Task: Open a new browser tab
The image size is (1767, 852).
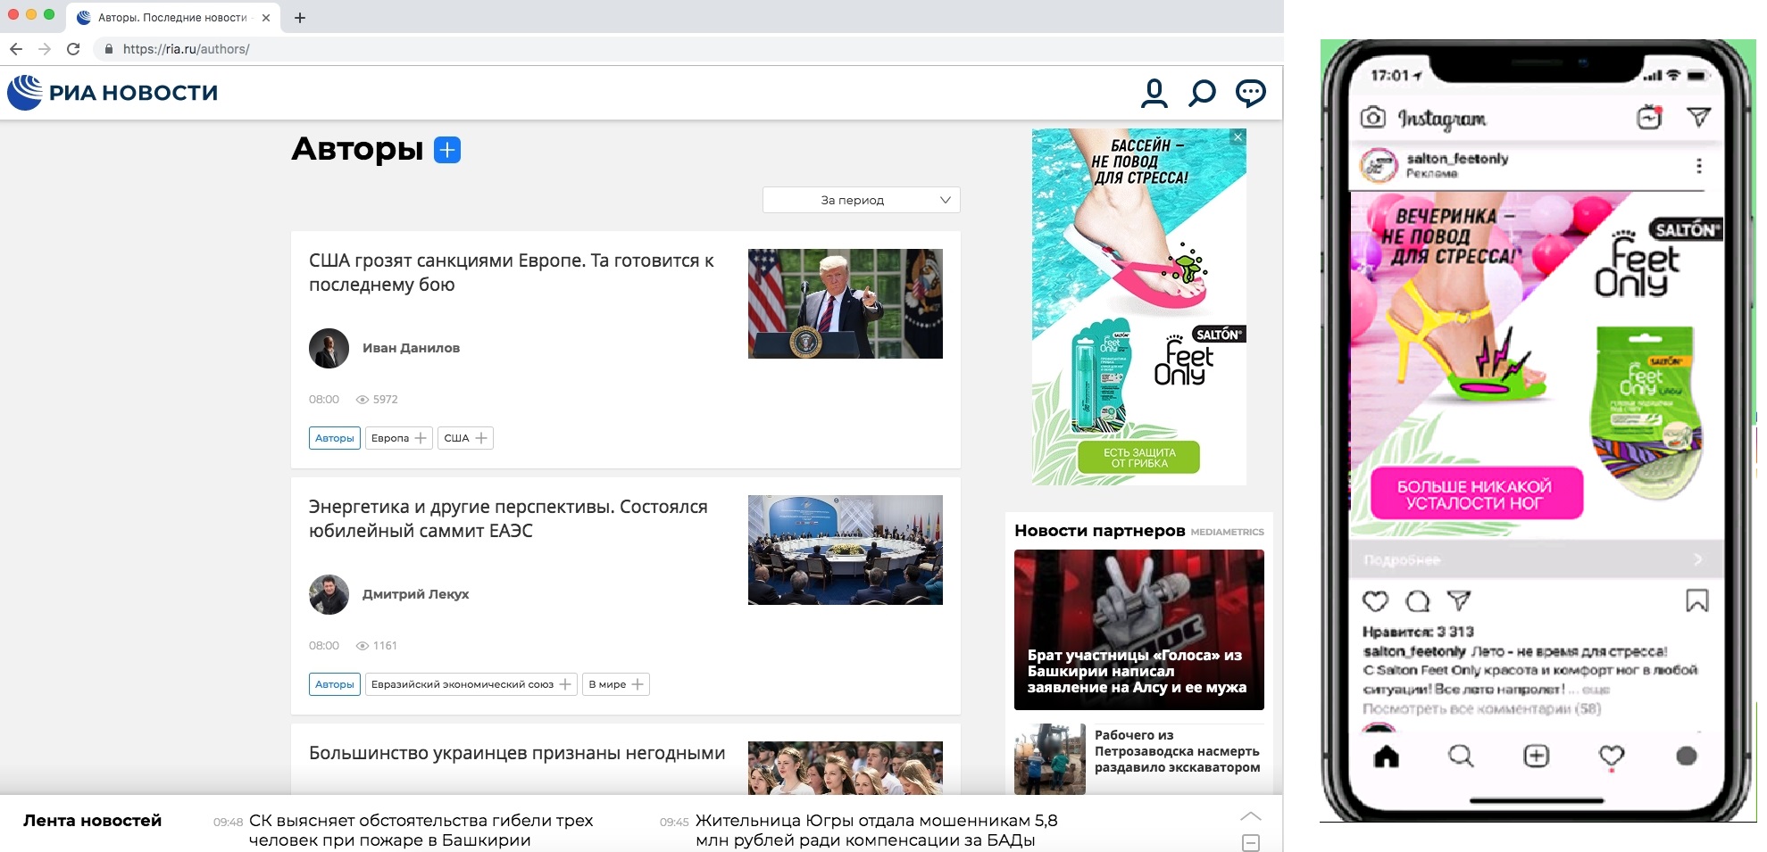Action: (300, 18)
